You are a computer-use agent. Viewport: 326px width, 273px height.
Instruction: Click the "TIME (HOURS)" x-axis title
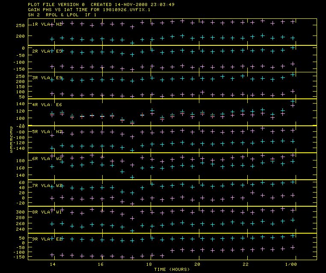[x=172, y=270]
